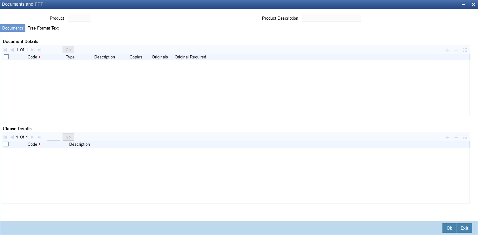
Task: Open the Free Format Text tab
Action: pyautogui.click(x=43, y=28)
